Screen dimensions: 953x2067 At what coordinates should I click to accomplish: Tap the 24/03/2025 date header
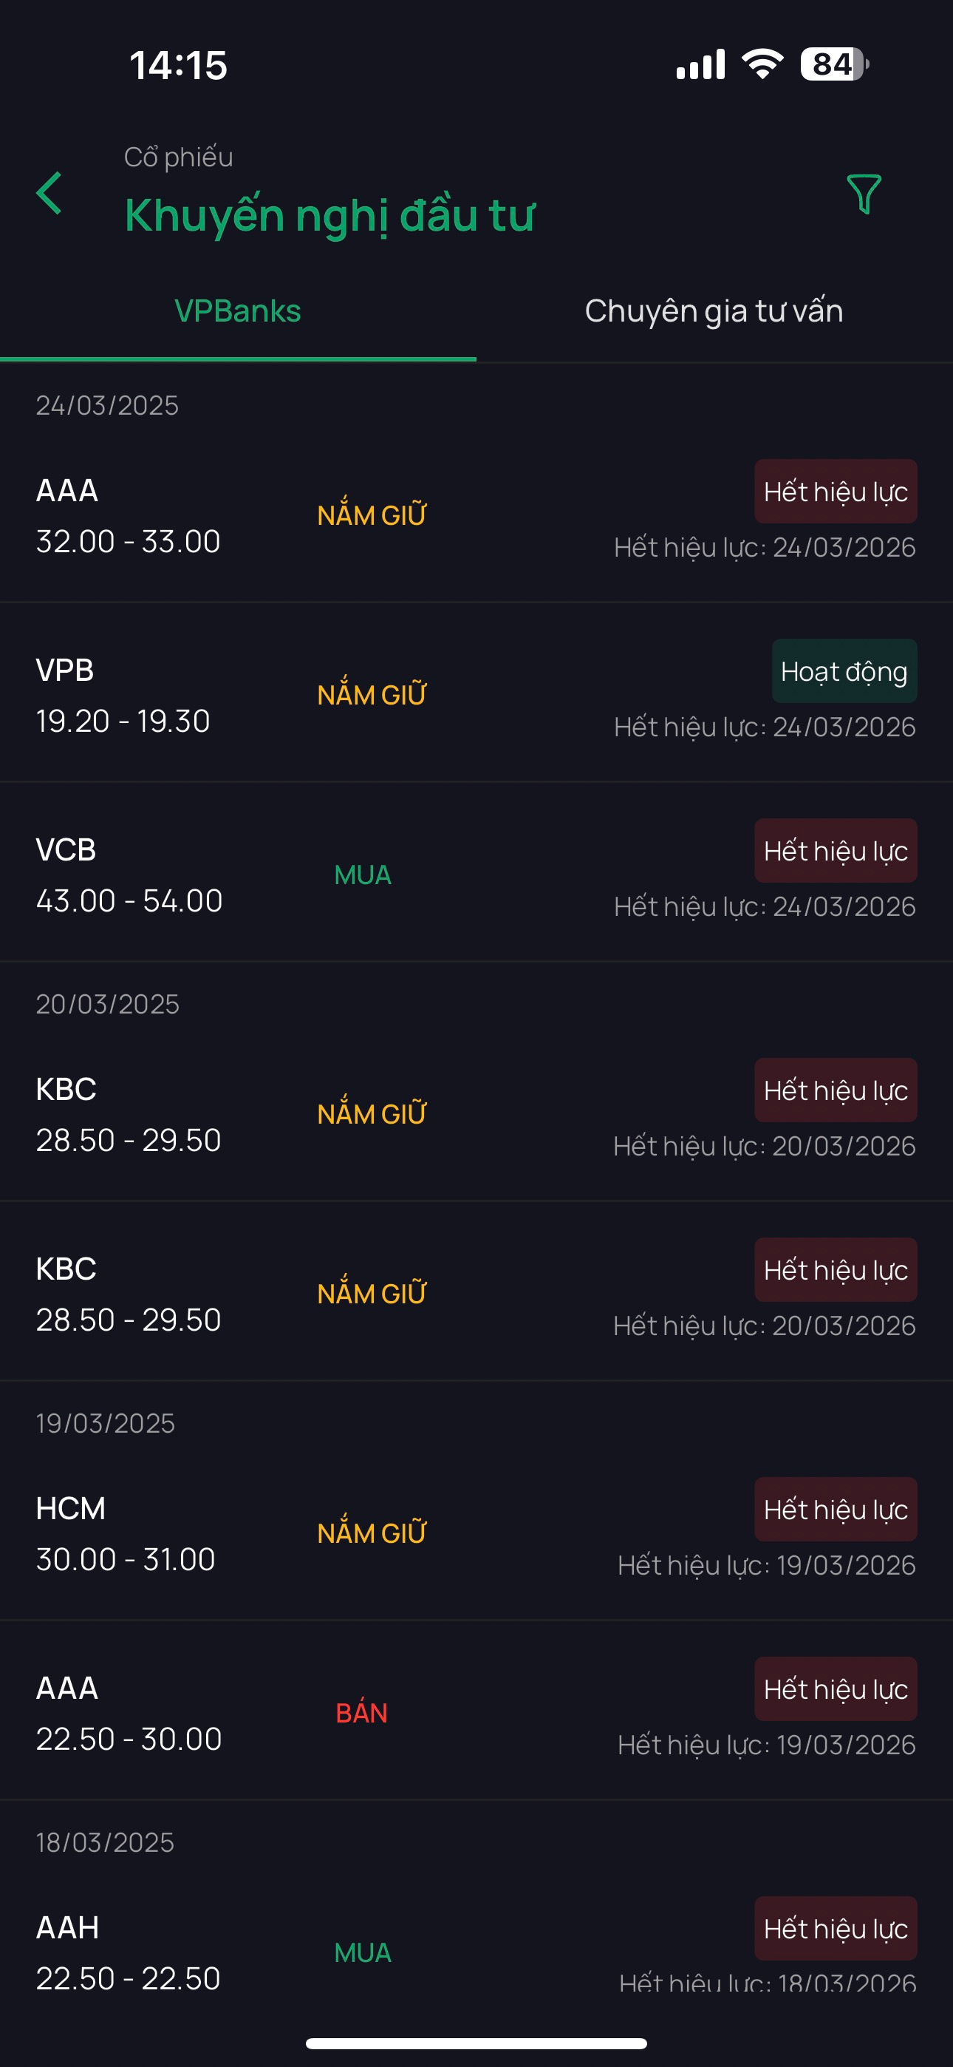[x=108, y=406]
